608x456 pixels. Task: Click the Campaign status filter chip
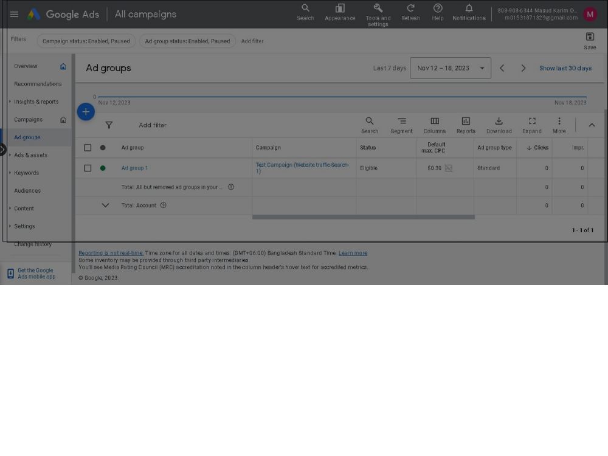tap(86, 41)
